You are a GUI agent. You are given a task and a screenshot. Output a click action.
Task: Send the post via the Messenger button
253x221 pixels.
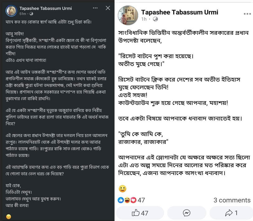coord(187,213)
